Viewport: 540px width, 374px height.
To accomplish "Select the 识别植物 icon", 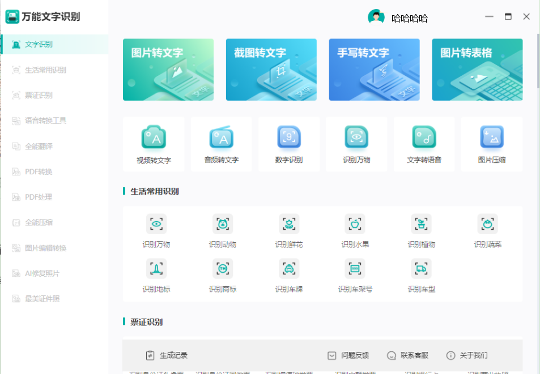I will tap(421, 224).
